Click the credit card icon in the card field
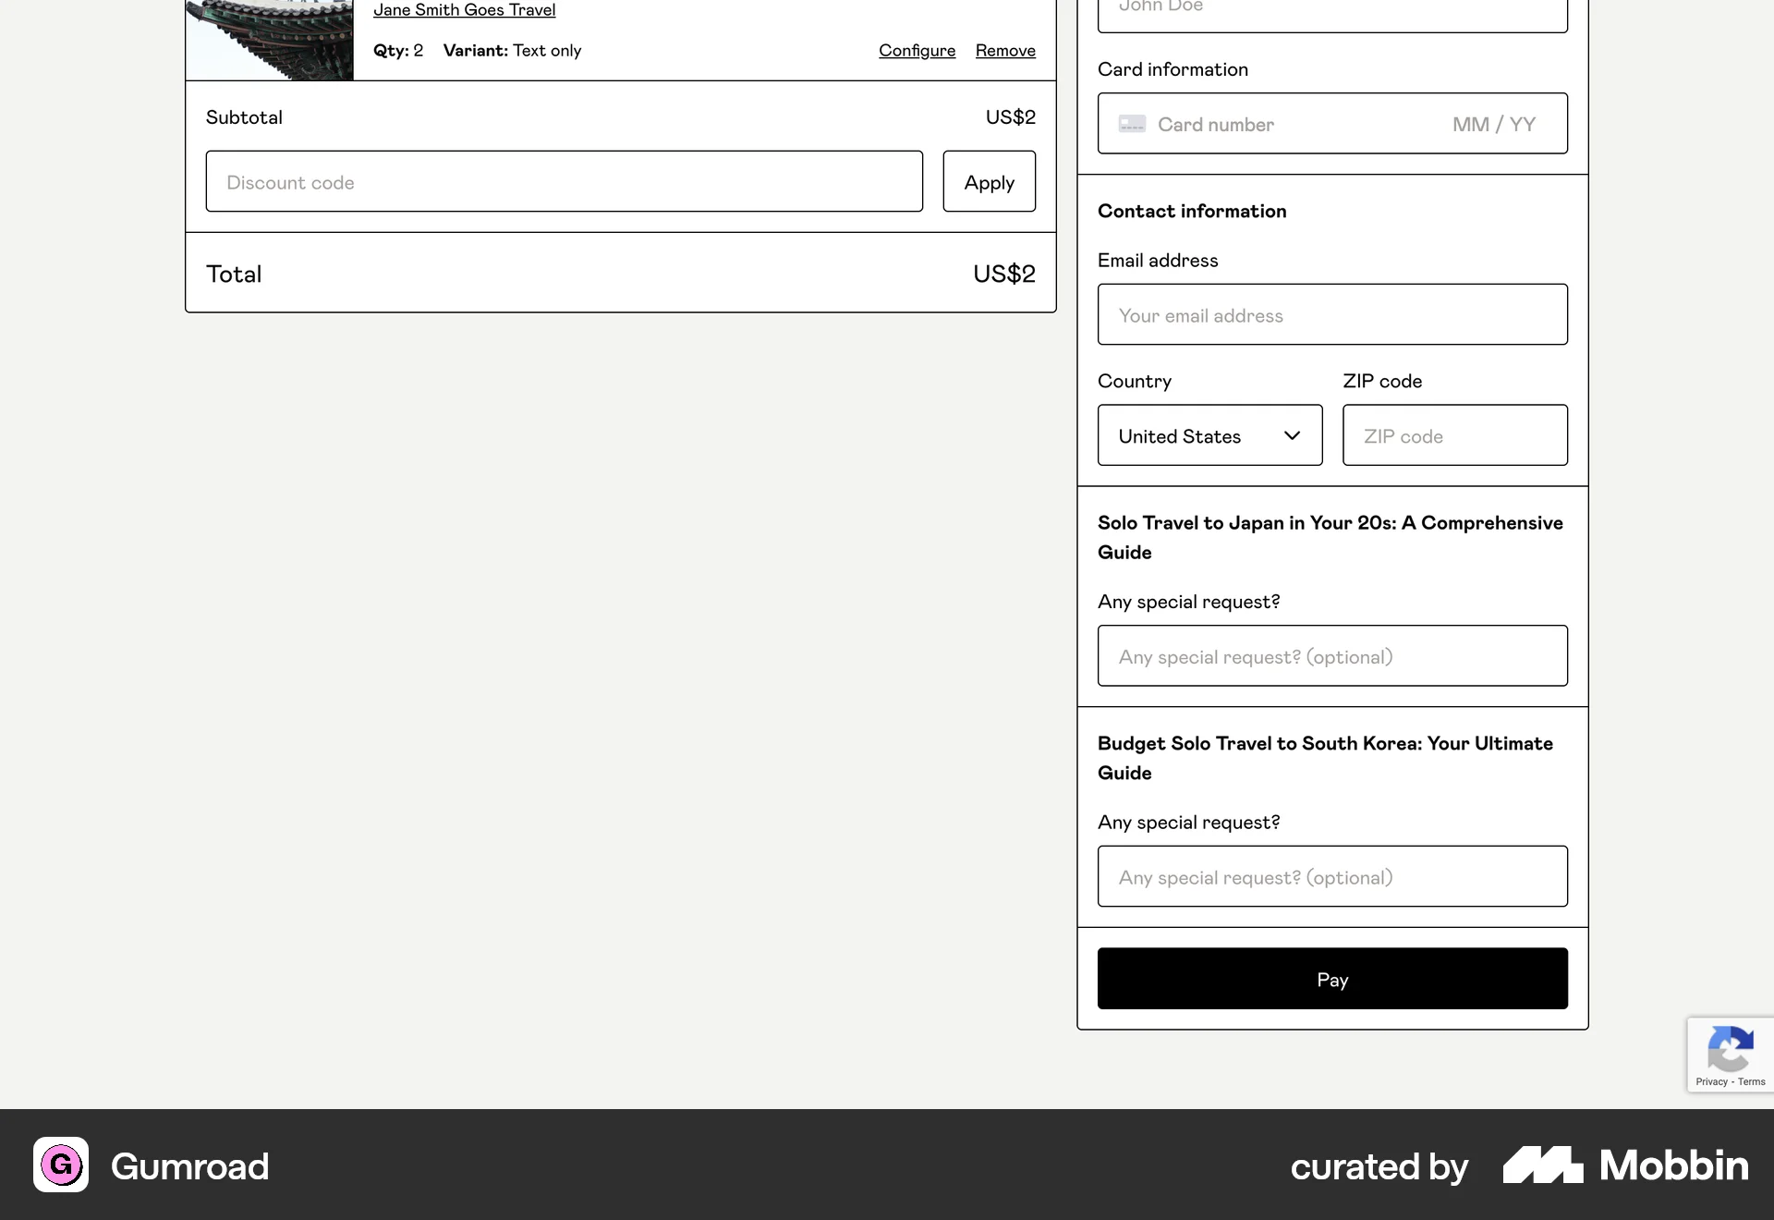The image size is (1774, 1220). point(1133,123)
